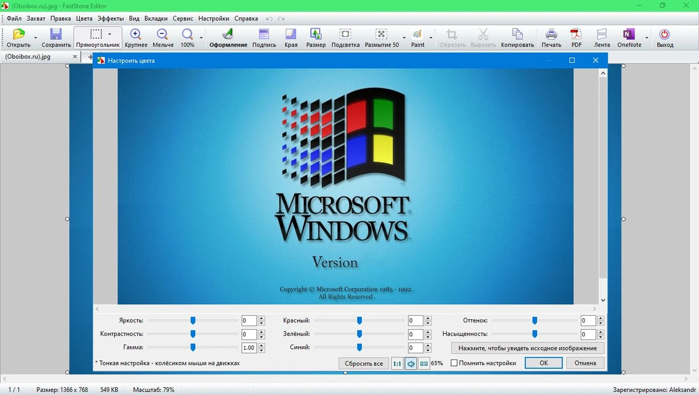The height and width of the screenshot is (395, 699).
Task: Click the Сохранить floppy disk icon
Action: (56, 34)
